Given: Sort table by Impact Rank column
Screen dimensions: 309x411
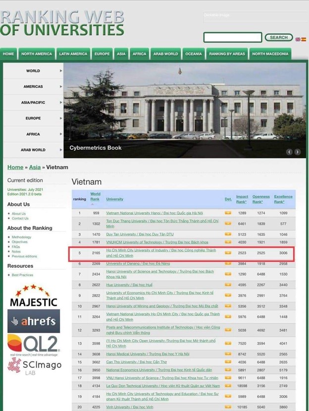Looking at the screenshot, I should 242,199.
